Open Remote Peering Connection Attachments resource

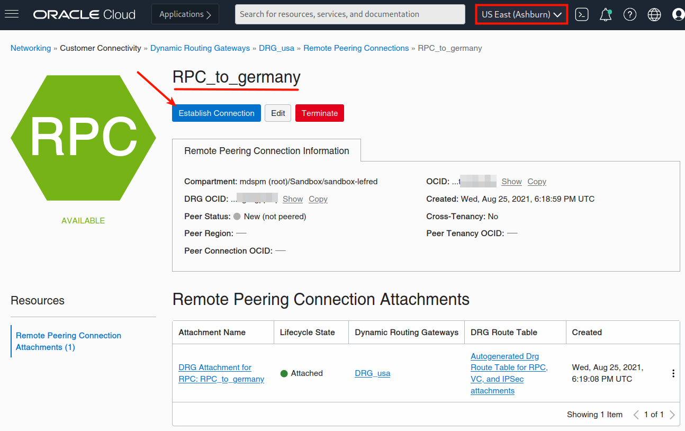68,342
